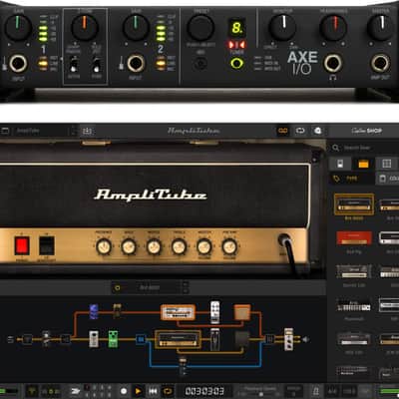Toggle the looper icon in top bar

tap(300, 131)
